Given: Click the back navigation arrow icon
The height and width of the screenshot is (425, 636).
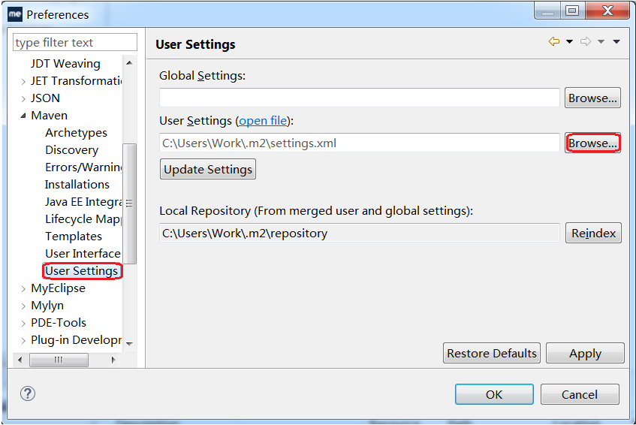Looking at the screenshot, I should [x=553, y=41].
